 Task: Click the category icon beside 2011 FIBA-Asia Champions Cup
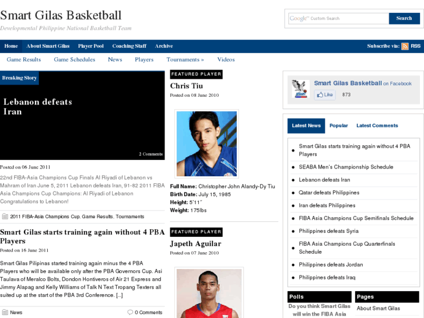[5, 216]
